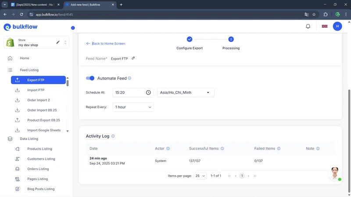
Task: Click the Schedule At time input field
Action: coord(127,92)
